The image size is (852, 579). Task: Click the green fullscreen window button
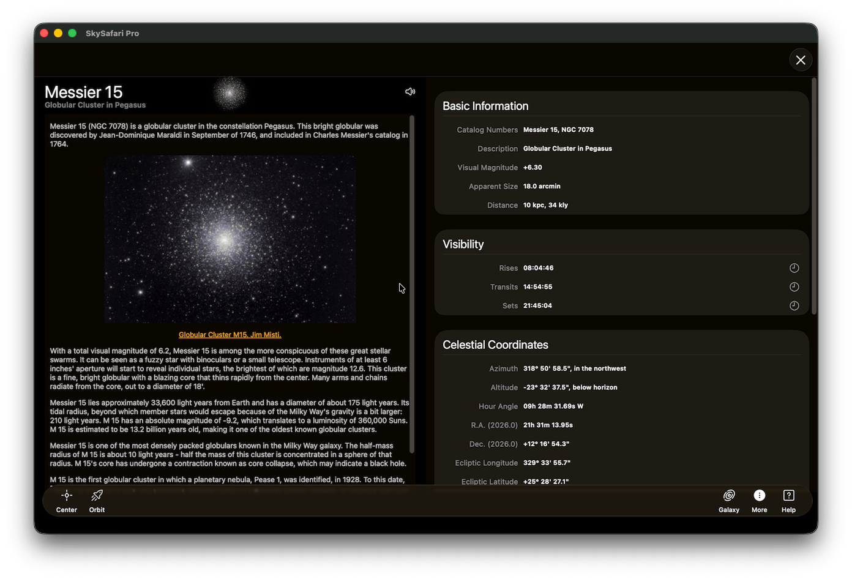pyautogui.click(x=72, y=33)
